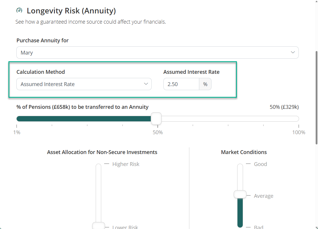Click the 1% label on the pension slider
318x229 pixels.
tap(17, 132)
